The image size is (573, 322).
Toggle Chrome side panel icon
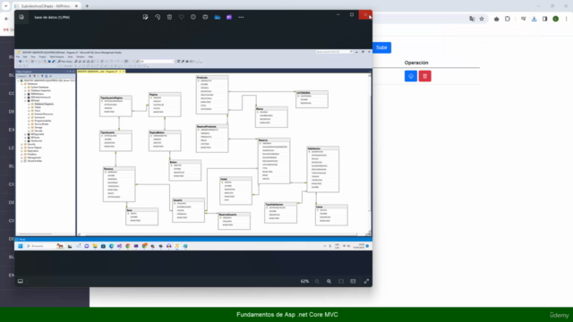pyautogui.click(x=545, y=19)
